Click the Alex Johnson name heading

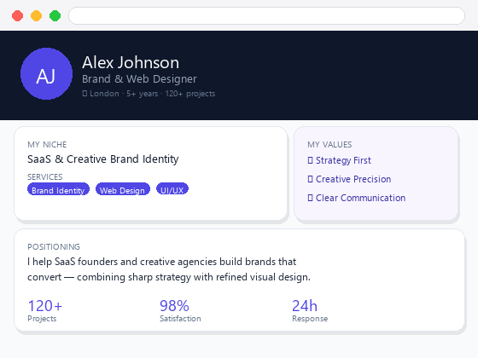(131, 63)
